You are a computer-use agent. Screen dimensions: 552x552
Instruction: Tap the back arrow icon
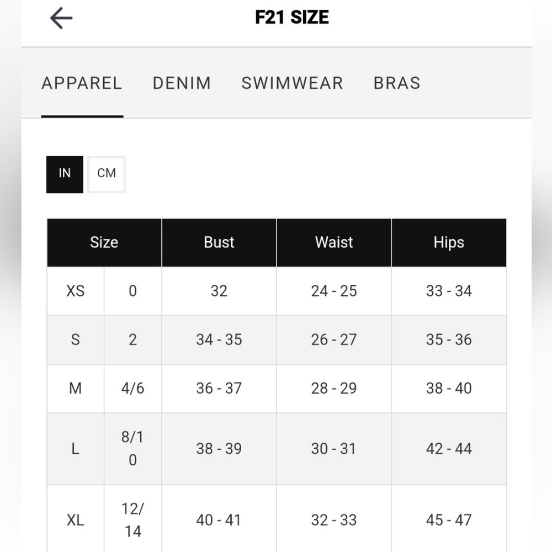[61, 18]
